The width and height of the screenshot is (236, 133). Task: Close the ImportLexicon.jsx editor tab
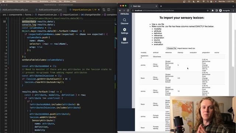(x=99, y=10)
